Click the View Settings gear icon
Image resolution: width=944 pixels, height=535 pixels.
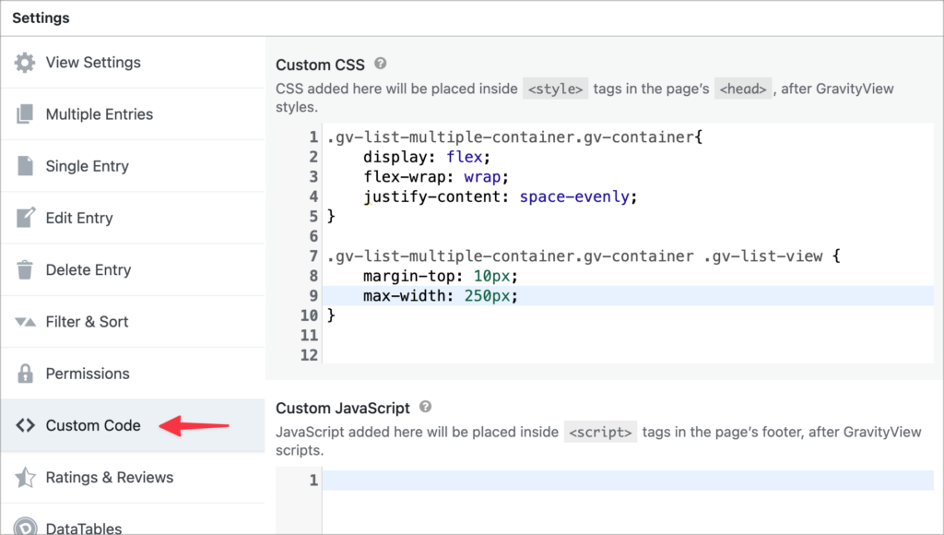click(x=27, y=62)
